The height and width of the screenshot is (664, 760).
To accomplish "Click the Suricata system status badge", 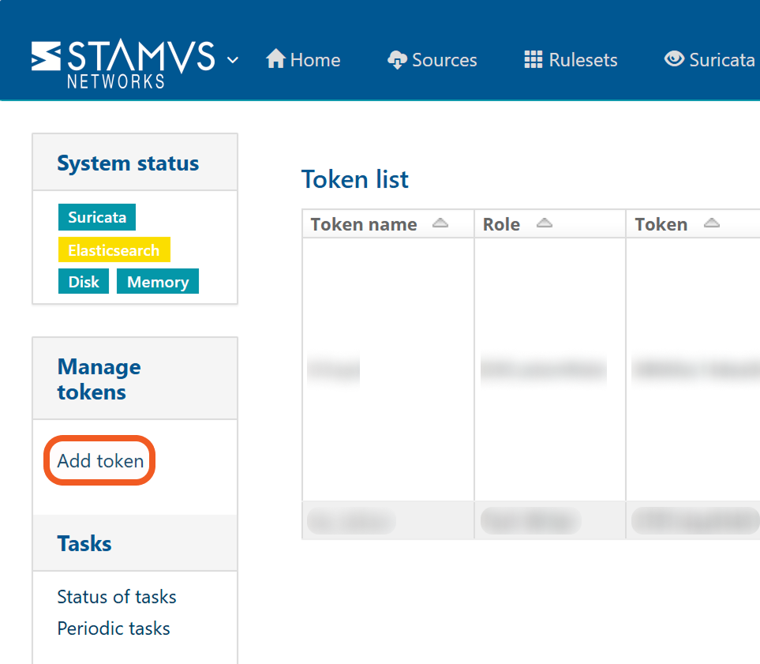I will 97,218.
